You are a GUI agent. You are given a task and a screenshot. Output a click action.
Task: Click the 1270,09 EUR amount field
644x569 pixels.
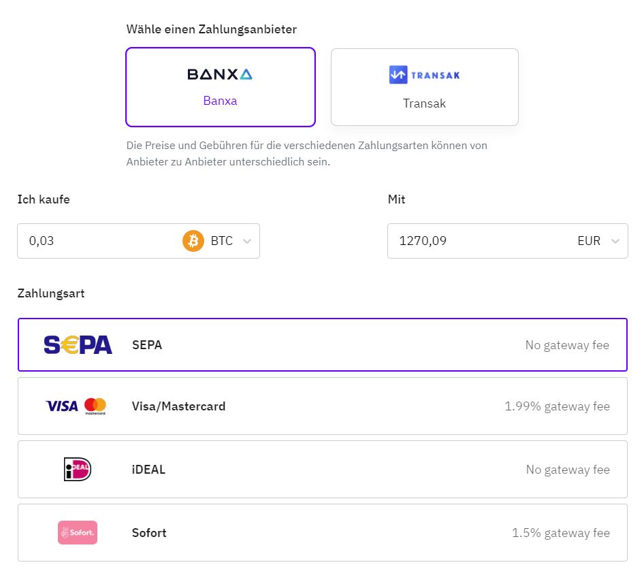coord(477,241)
